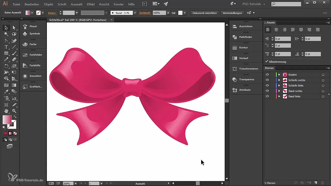Hide the Schleife links layer
Viewport: 331px width, 186px height.
(267, 86)
